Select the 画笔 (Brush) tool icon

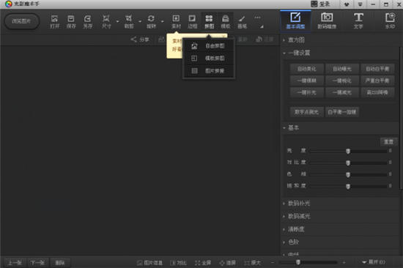[242, 21]
